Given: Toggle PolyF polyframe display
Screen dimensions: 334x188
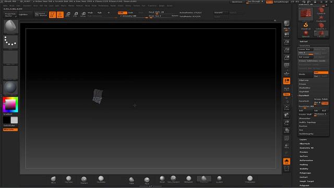Looking at the screenshot, I should click(x=287, y=138).
